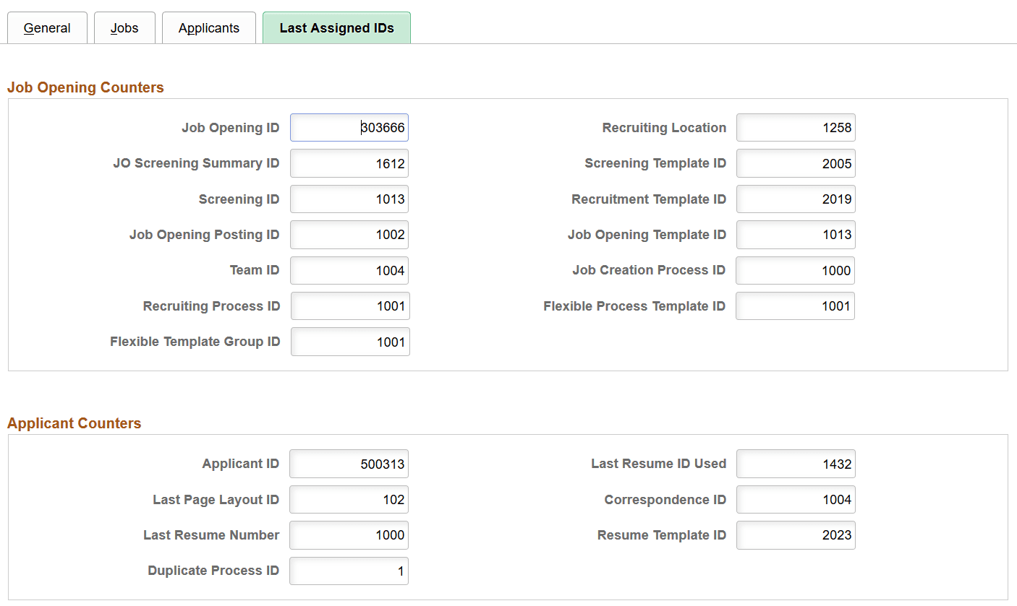
Task: Click the Applicant Counters heading
Action: tap(74, 423)
